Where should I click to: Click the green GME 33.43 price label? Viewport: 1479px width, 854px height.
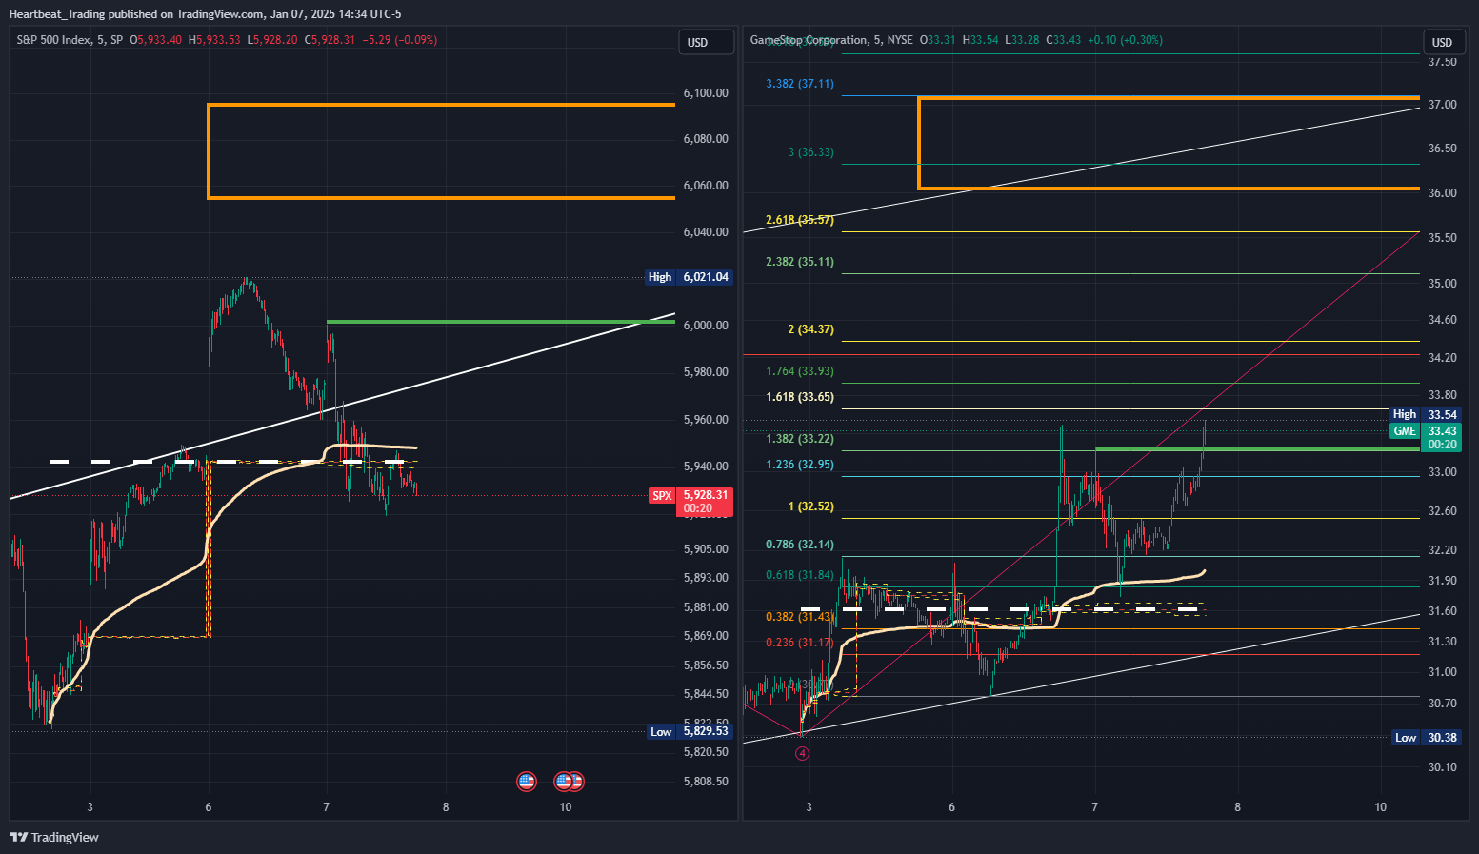coord(1425,437)
